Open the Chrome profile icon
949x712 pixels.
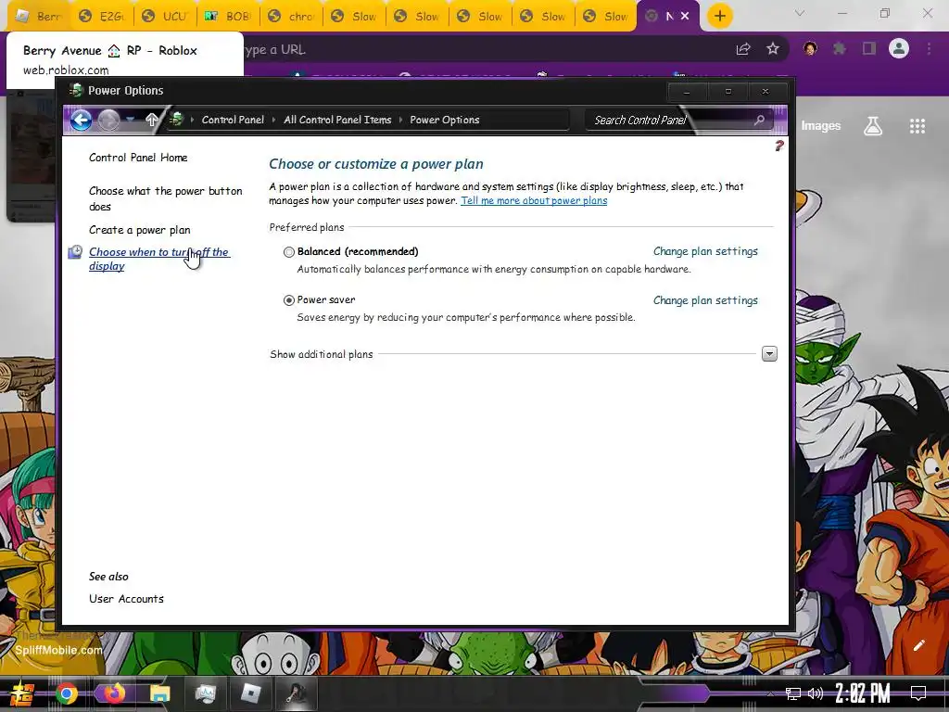click(x=899, y=48)
